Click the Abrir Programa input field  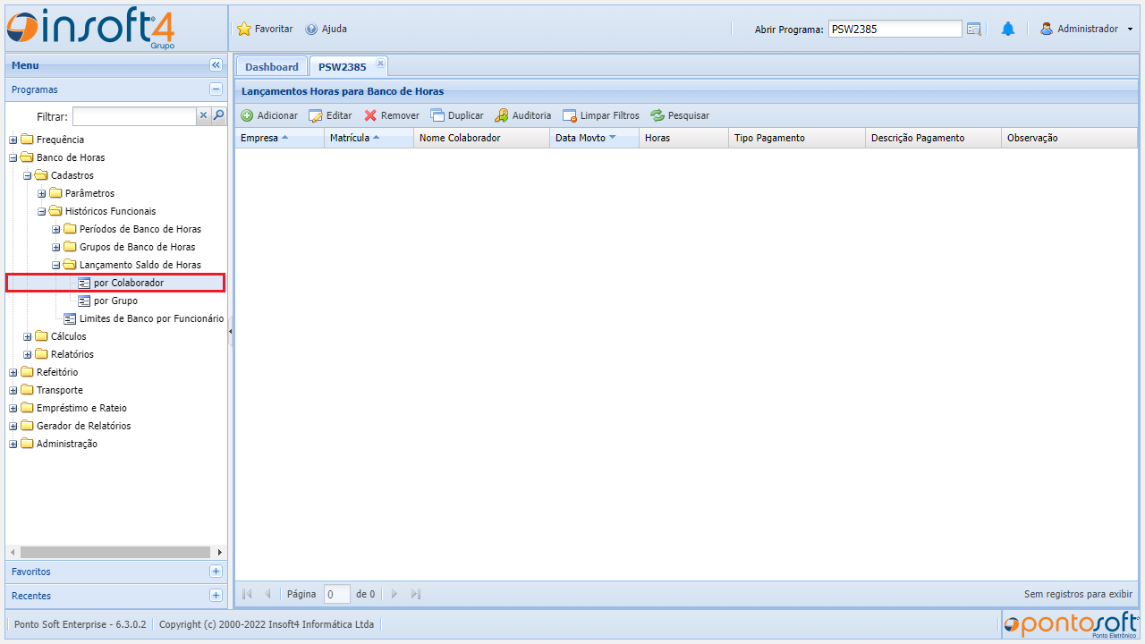pos(895,29)
